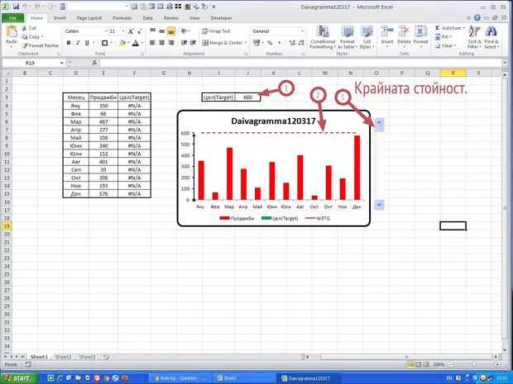Image resolution: width=513 pixels, height=384 pixels.
Task: Click Decrease Indent icon
Action: (185, 43)
